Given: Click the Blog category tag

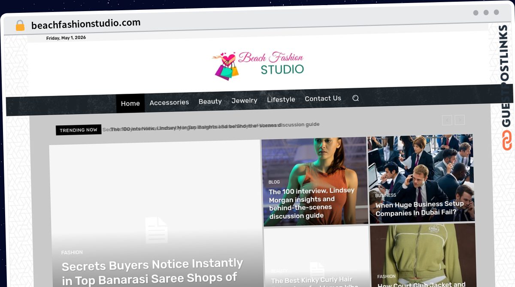Looking at the screenshot, I should tap(274, 182).
